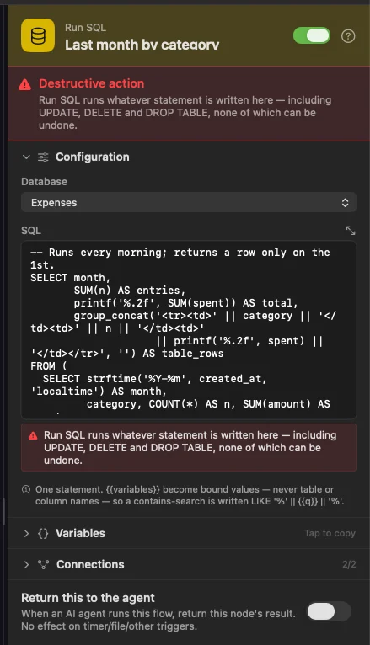
Task: Click the Run SQL node type label
Action: tap(86, 28)
